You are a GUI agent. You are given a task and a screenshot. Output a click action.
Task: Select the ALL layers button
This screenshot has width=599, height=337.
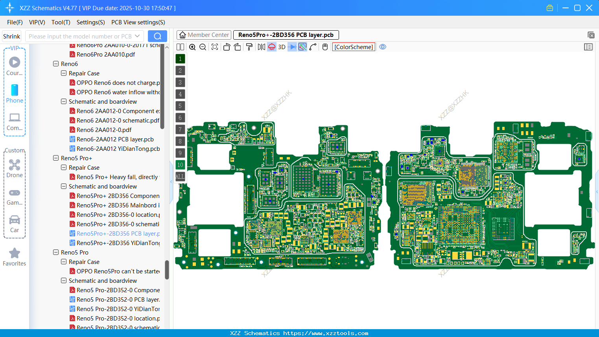pyautogui.click(x=180, y=176)
